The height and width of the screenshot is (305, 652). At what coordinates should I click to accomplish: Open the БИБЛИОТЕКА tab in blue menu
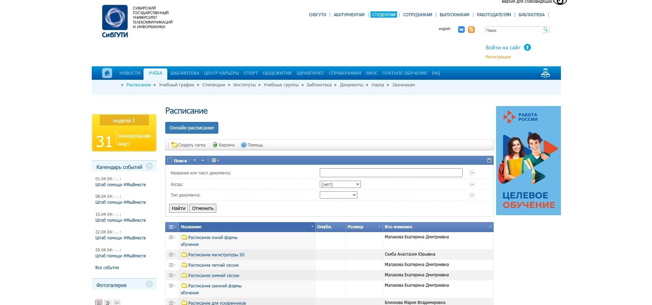185,73
